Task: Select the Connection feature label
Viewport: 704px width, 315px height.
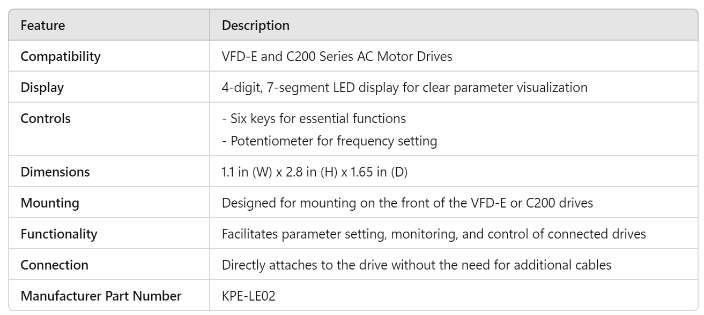Action: pos(49,265)
